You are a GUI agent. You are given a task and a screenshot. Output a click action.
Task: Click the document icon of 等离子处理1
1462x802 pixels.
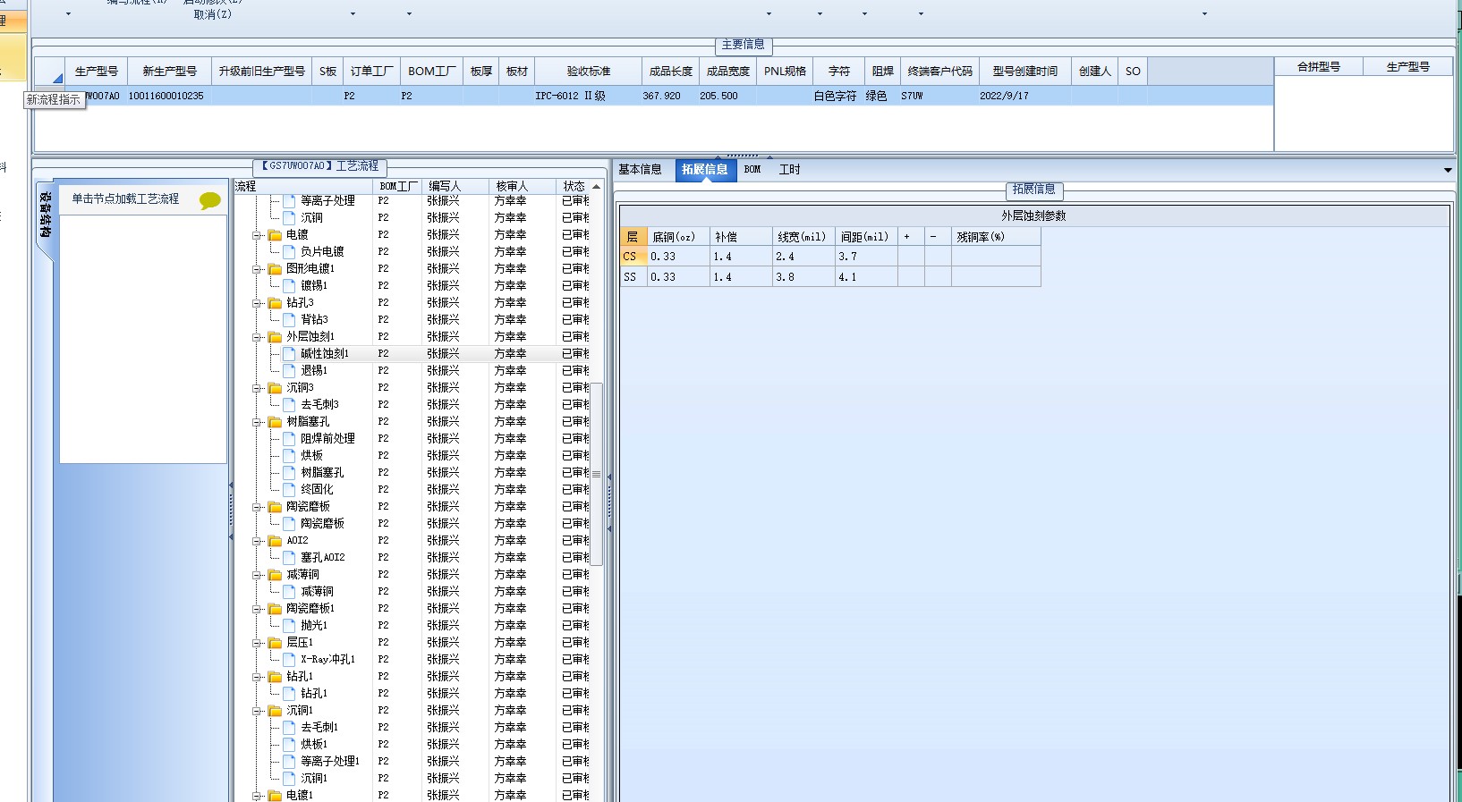pos(289,761)
